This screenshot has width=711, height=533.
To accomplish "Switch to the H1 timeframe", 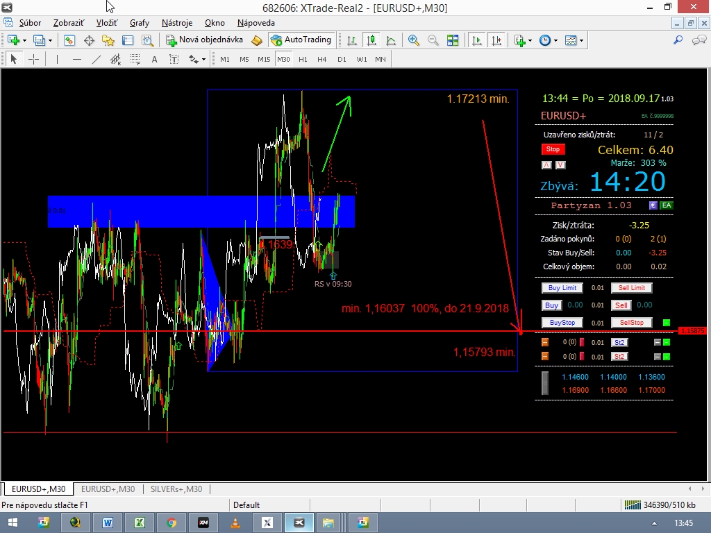I will tap(303, 59).
